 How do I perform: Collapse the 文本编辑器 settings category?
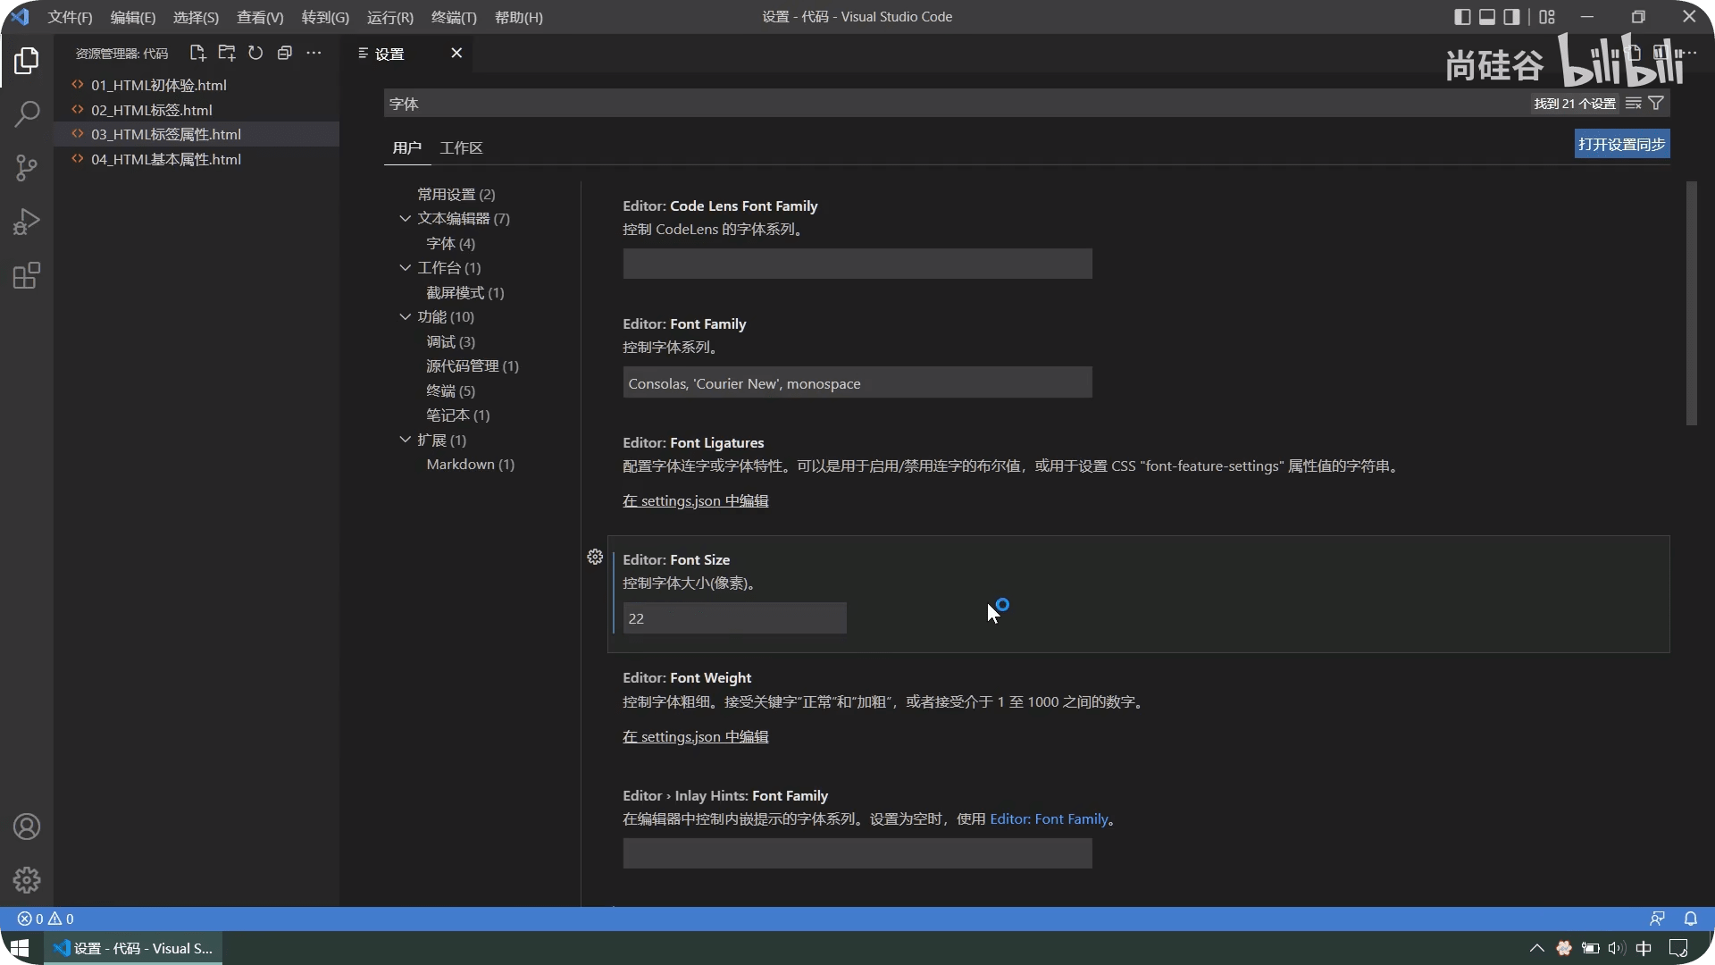(x=405, y=219)
